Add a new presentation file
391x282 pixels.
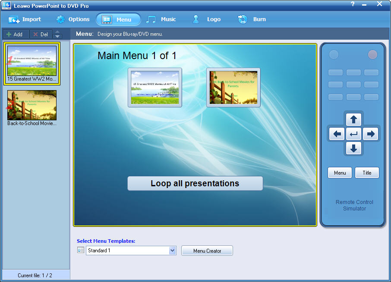click(16, 34)
